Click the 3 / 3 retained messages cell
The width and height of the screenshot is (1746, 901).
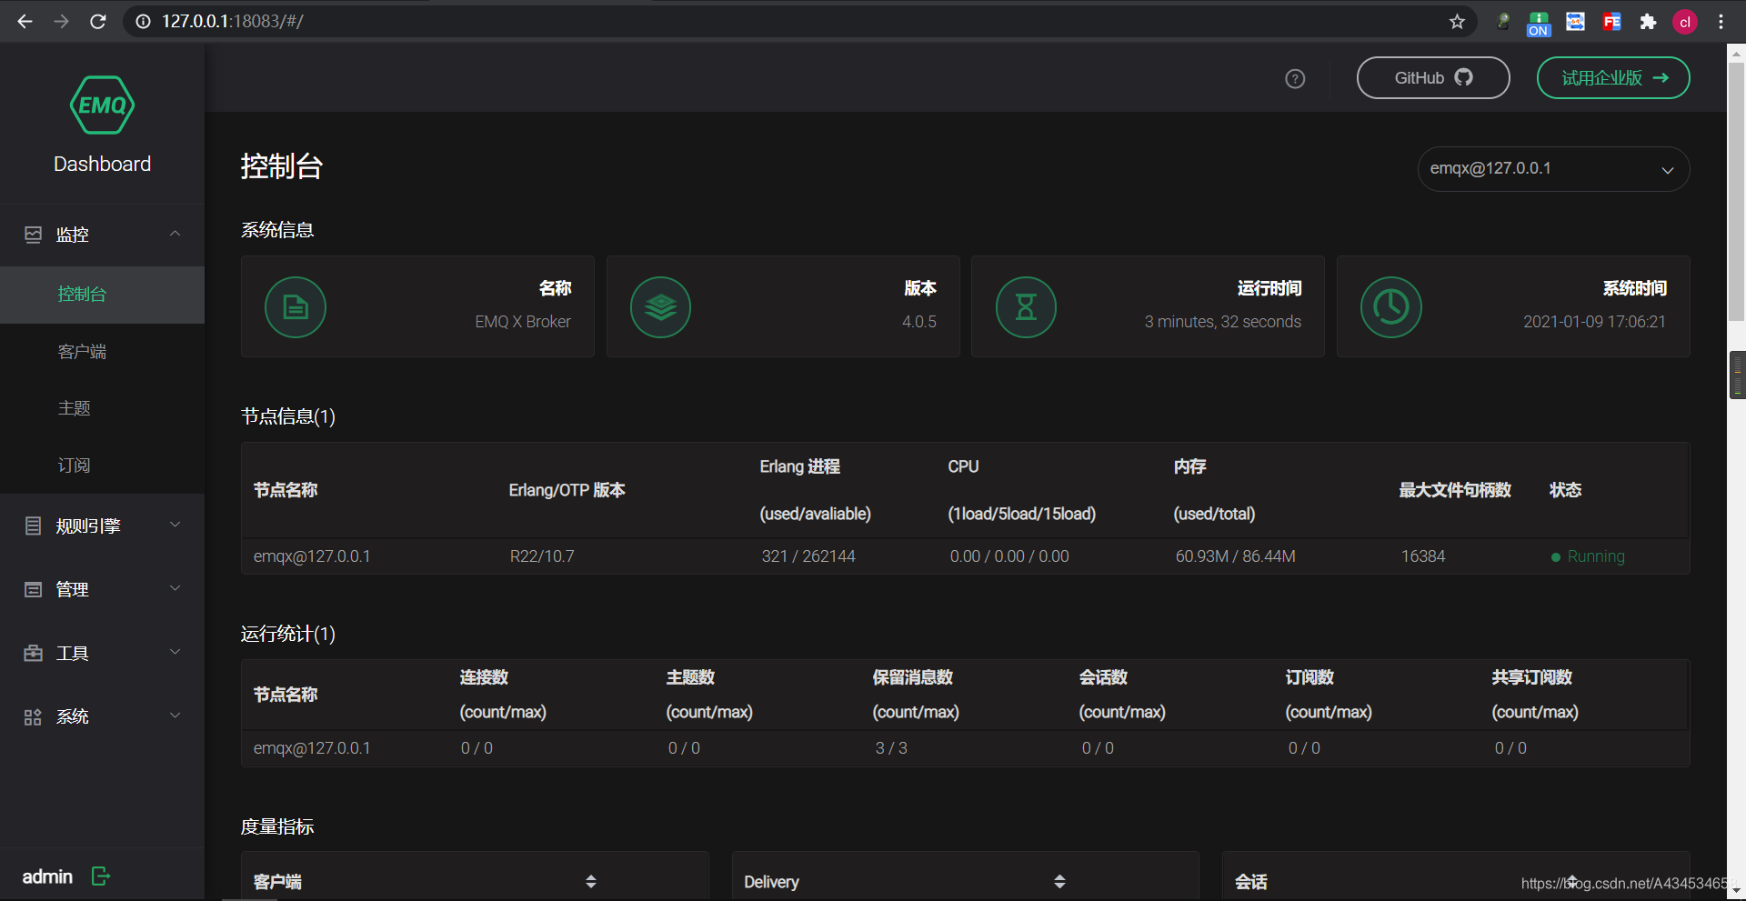[891, 748]
